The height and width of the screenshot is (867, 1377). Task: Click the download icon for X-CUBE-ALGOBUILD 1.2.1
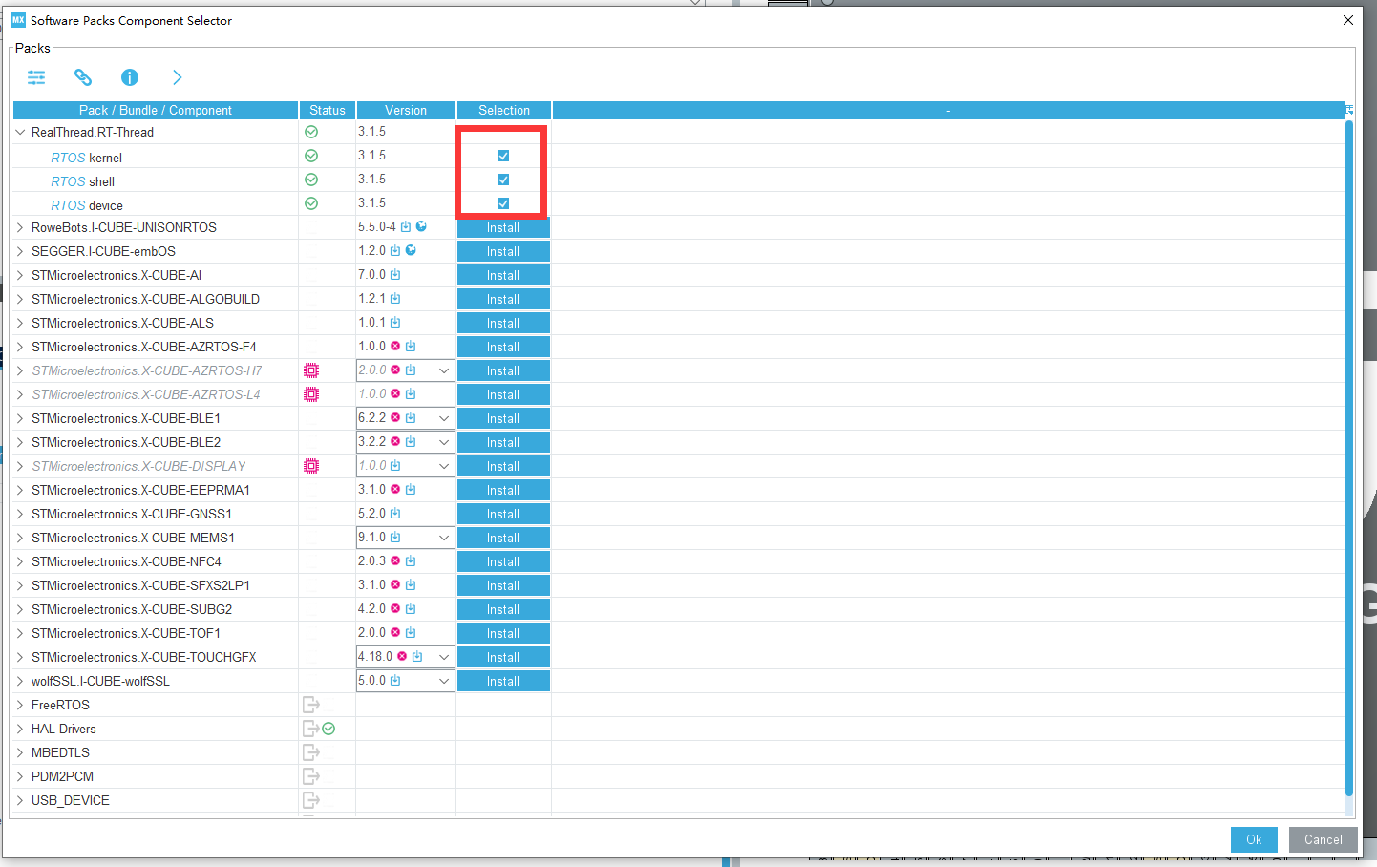click(x=395, y=298)
